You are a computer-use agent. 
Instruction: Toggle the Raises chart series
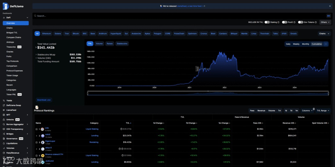pyautogui.click(x=110, y=44)
